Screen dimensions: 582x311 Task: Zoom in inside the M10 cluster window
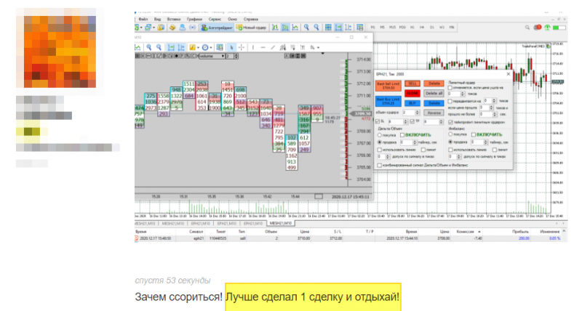(149, 47)
